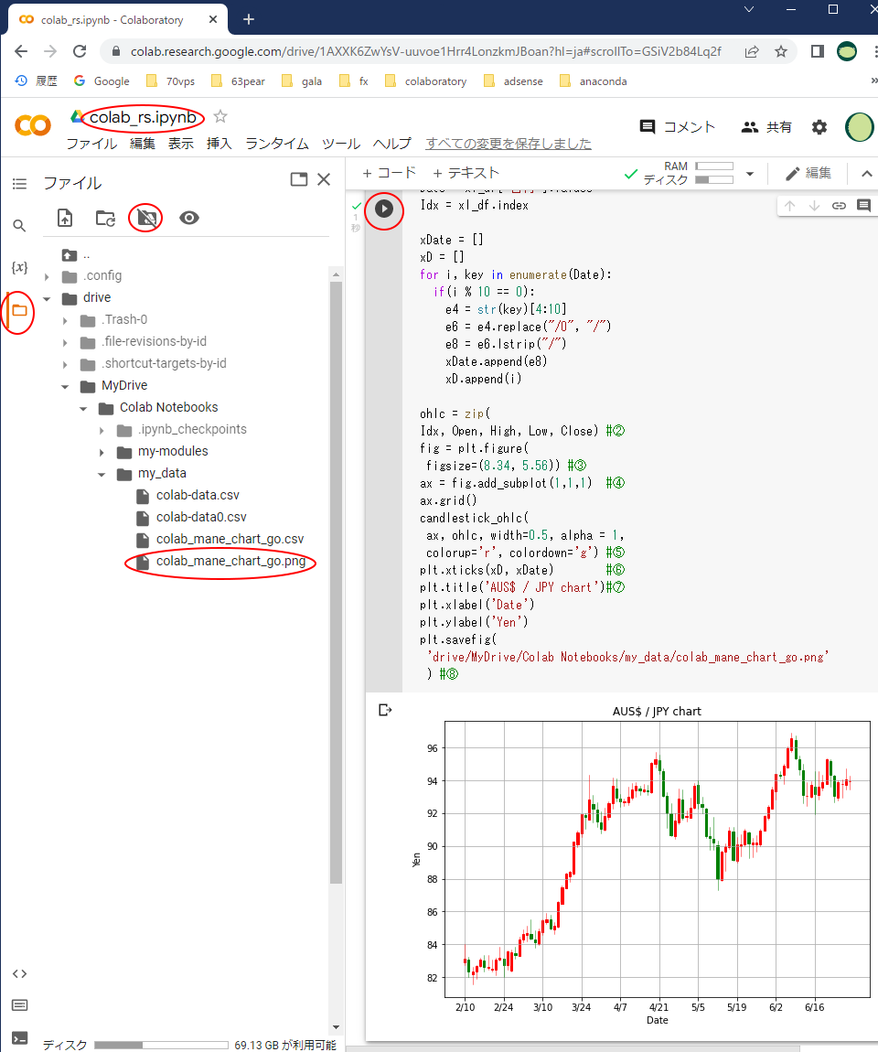Unmount Google Drive icon
Image resolution: width=878 pixels, height=1052 pixels.
pyautogui.click(x=146, y=218)
